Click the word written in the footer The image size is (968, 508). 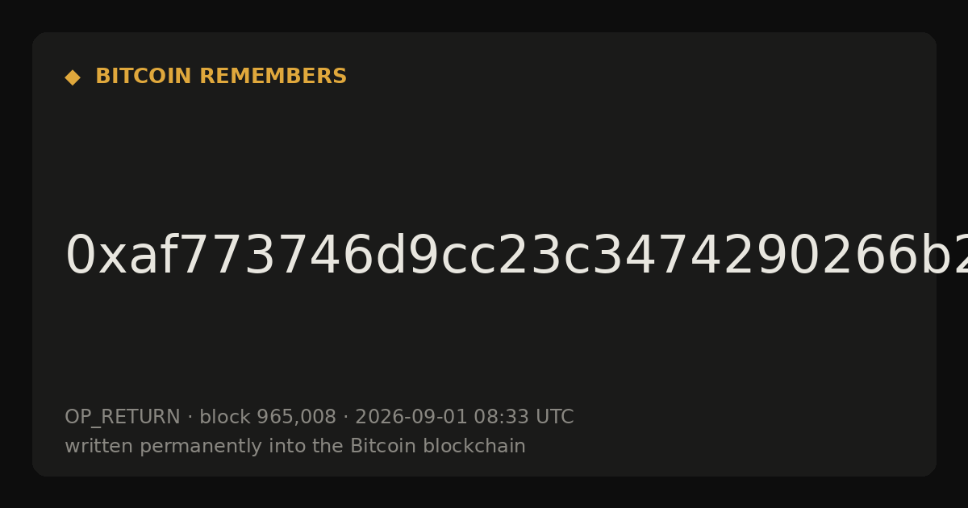[99, 447]
